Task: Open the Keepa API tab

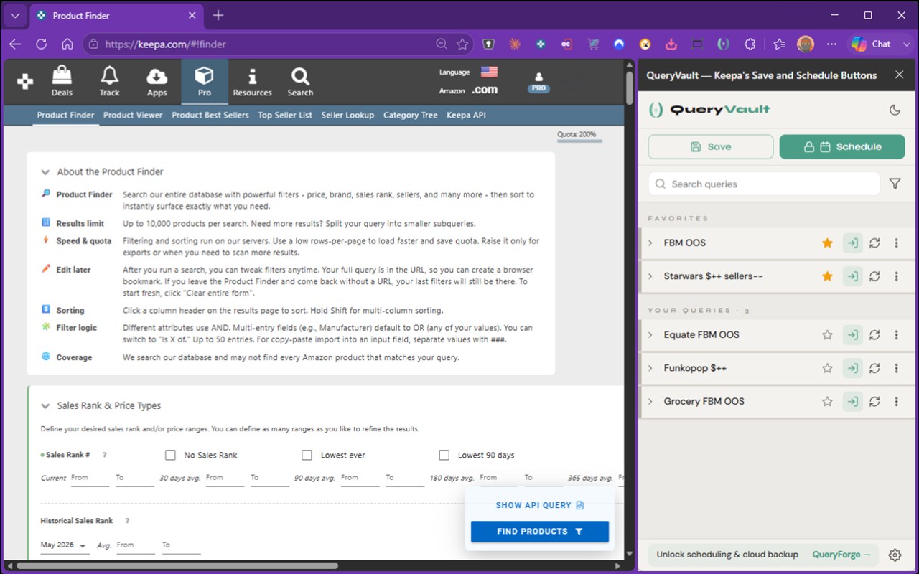Action: pyautogui.click(x=466, y=115)
